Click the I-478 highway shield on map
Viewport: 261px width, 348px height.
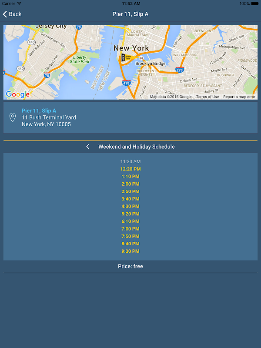126,83
